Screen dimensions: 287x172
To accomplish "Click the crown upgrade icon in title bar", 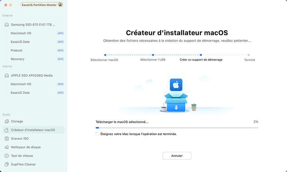I will tap(60, 5).
